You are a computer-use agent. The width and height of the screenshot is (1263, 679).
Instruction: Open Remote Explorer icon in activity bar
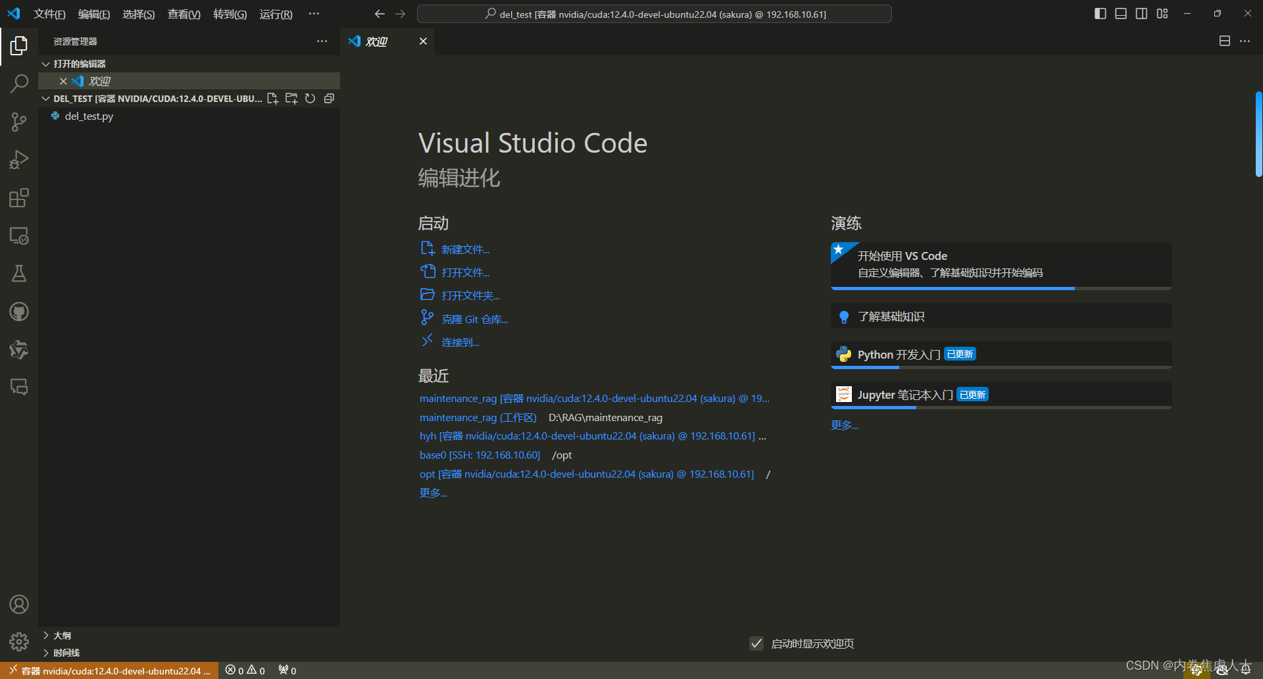[19, 236]
